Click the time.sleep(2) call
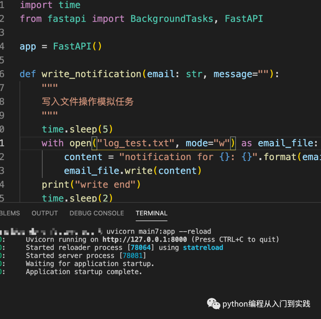Screen dimensions: 321x319 coord(77,198)
